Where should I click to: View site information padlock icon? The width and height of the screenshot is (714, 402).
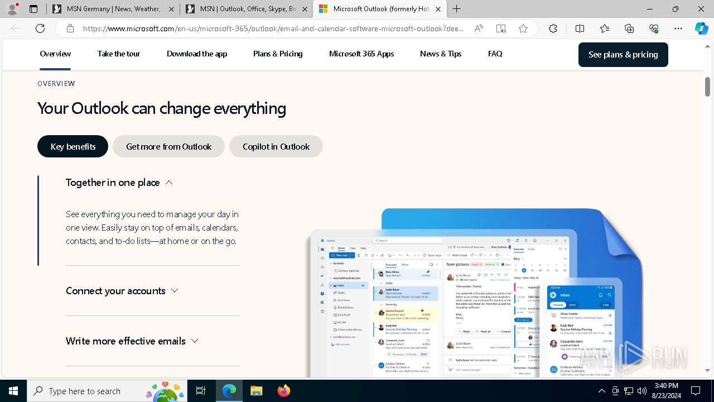coord(70,28)
